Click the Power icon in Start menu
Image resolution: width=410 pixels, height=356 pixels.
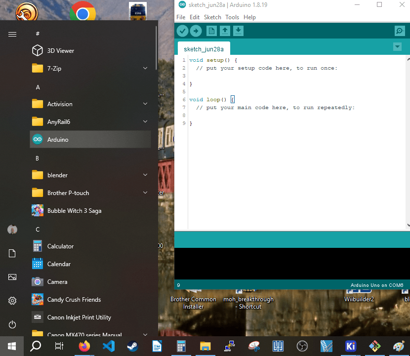coord(12,324)
